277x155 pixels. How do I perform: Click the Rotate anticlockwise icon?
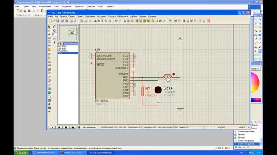[55, 31]
